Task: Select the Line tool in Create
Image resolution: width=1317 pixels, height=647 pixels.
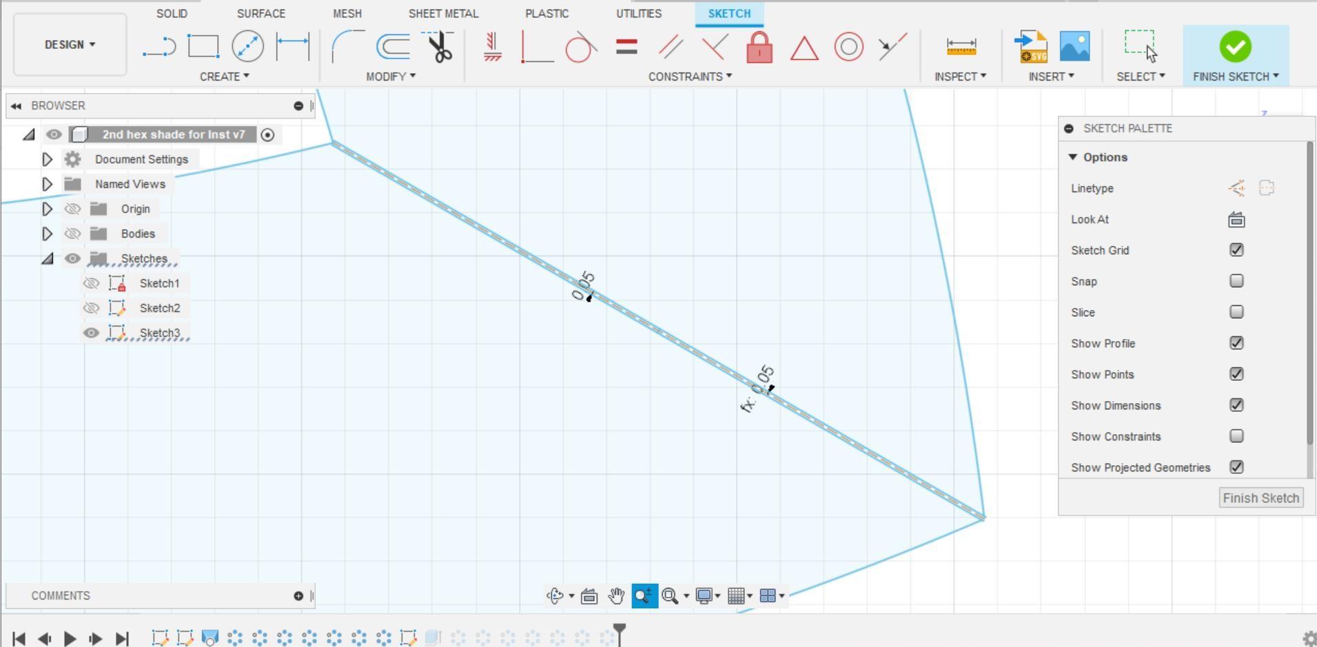Action: coord(159,47)
